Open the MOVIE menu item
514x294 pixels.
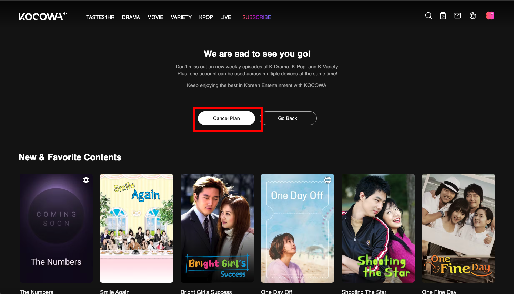click(155, 17)
